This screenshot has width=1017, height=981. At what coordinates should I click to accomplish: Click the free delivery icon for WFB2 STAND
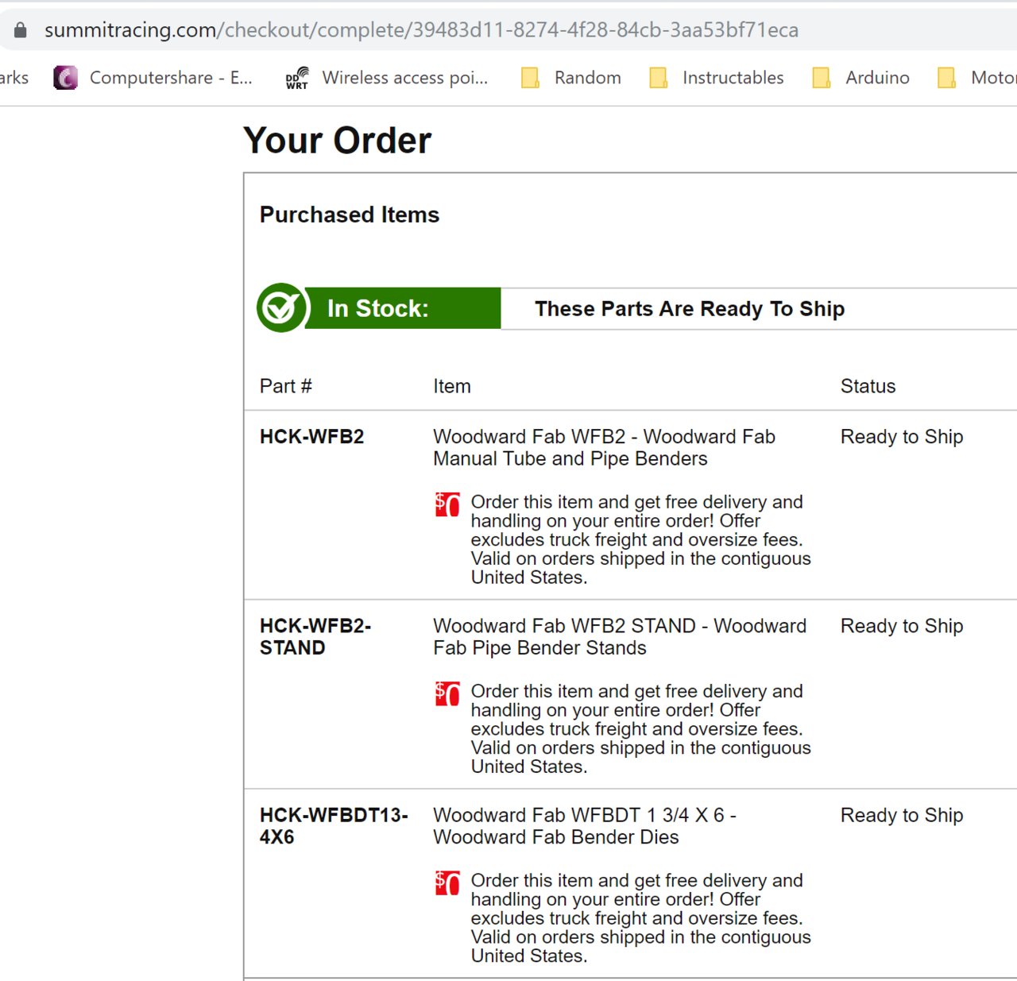(447, 693)
